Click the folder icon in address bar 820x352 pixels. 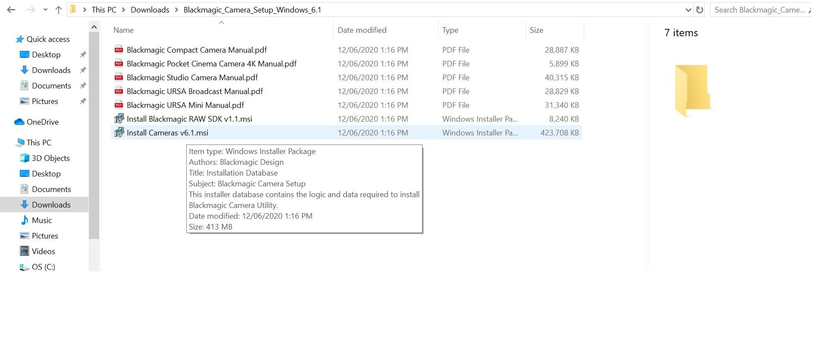coord(73,9)
